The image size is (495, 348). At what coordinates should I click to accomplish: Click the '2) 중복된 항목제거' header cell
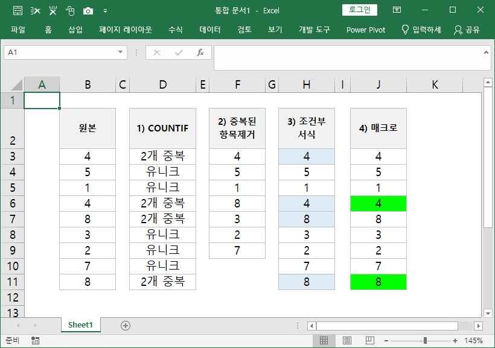click(x=237, y=128)
